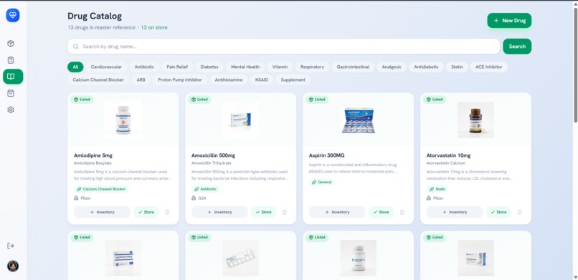Click the Aspirin 300MG card title
The height and width of the screenshot is (280, 578).
click(x=326, y=155)
